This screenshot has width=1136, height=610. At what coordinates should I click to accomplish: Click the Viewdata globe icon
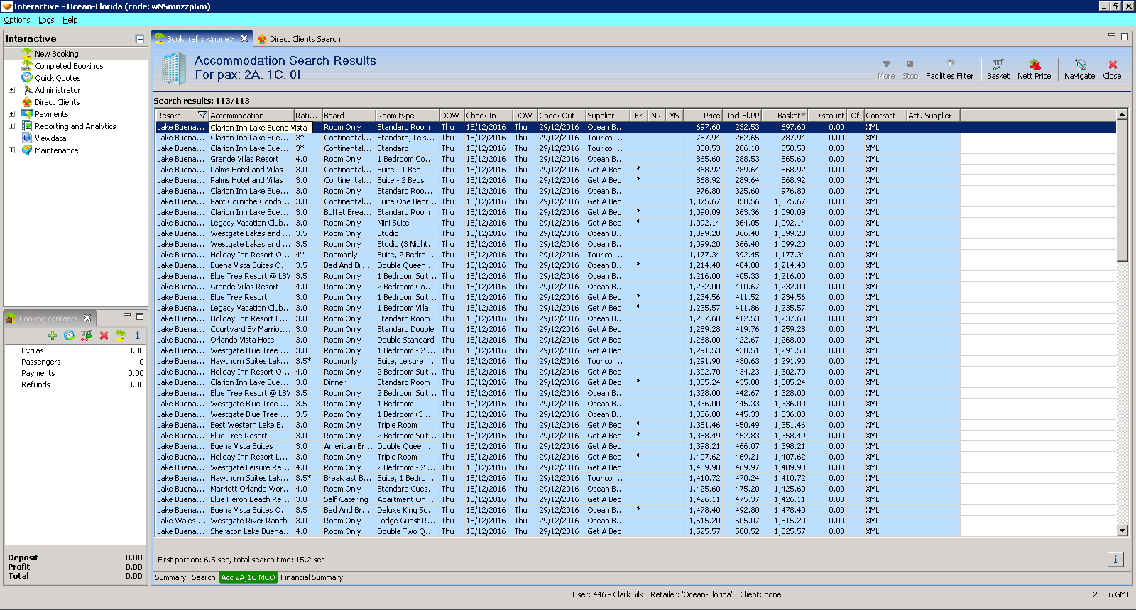[x=27, y=138]
